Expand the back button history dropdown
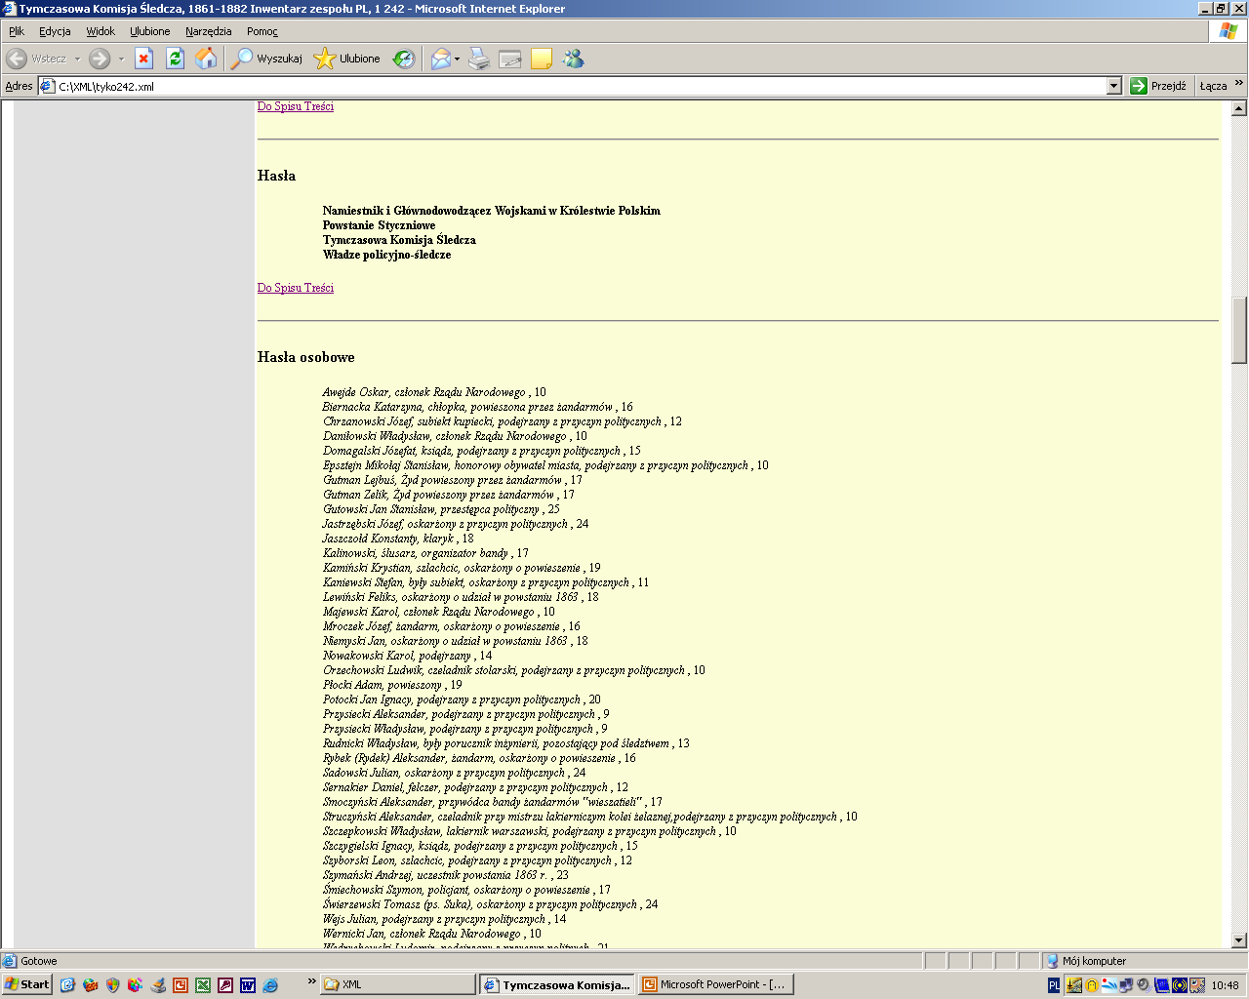 click(x=77, y=59)
